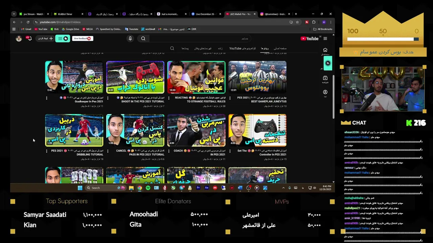Open the Posts channel tab
This screenshot has height=243, width=433.
tap(185, 48)
